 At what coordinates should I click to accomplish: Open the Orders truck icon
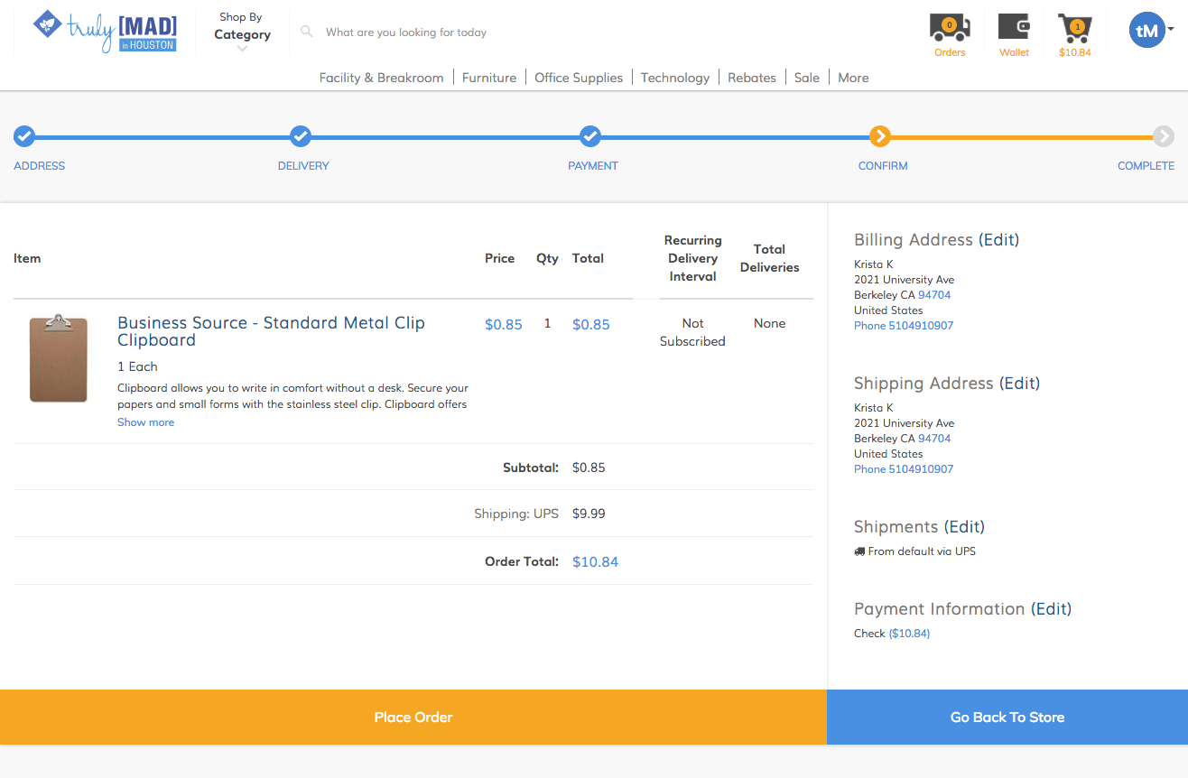pos(950,28)
